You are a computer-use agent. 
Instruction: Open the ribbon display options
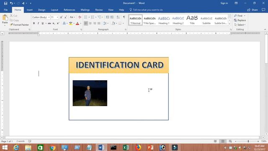(x=236, y=3)
